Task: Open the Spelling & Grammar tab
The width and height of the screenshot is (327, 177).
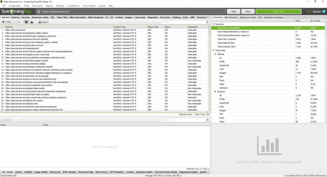Action: pos(274,17)
